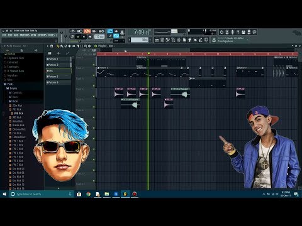This screenshot has height=226, width=302.
Task: Select the Select tool in playlist toolbar
Action: click(82, 46)
